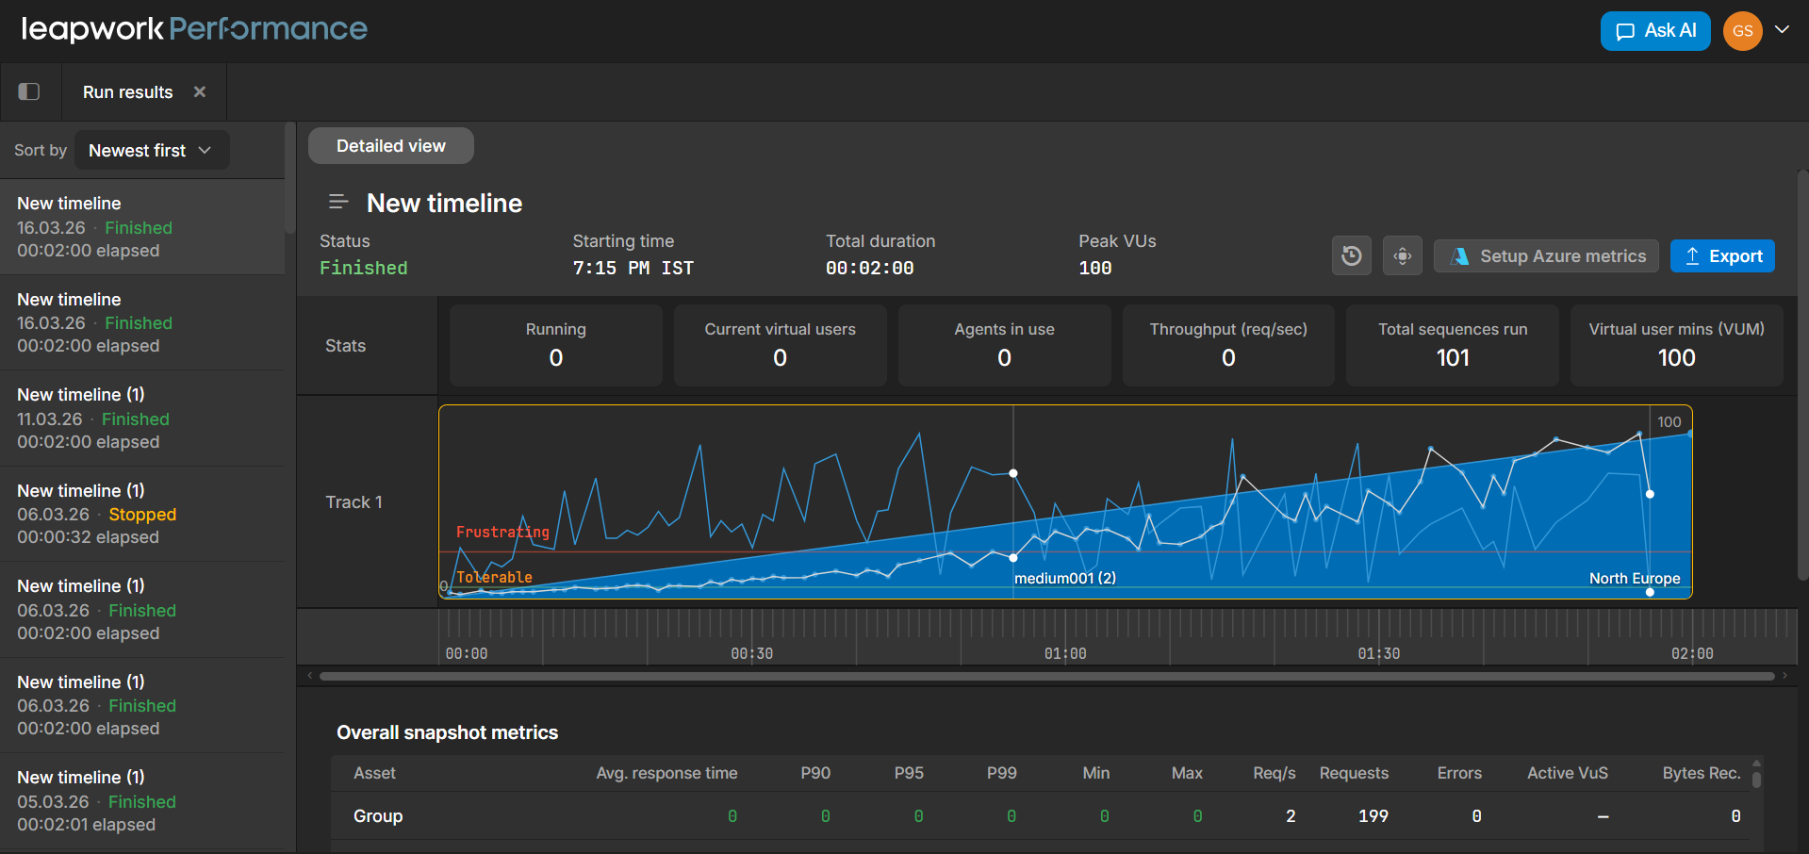Viewport: 1809px width, 854px height.
Task: Click the horizontal timeline scrollbar
Action: [1046, 676]
